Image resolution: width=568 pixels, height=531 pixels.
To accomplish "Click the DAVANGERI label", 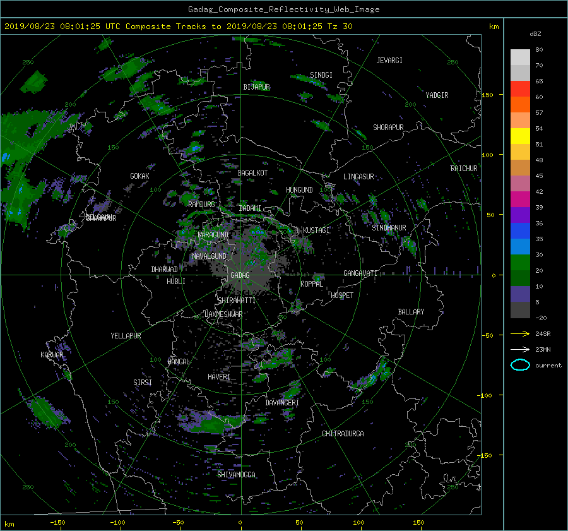I will pos(282,403).
